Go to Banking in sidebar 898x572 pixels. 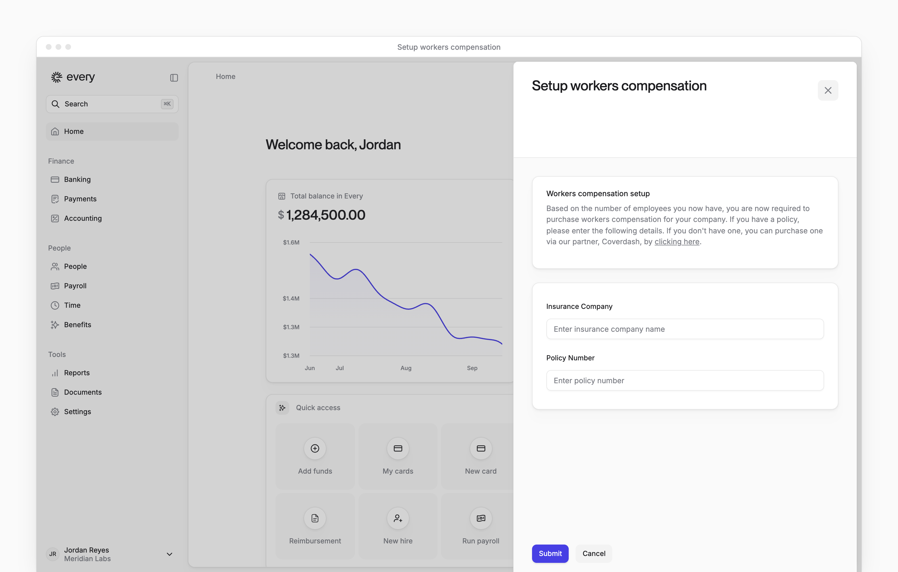pyautogui.click(x=112, y=180)
